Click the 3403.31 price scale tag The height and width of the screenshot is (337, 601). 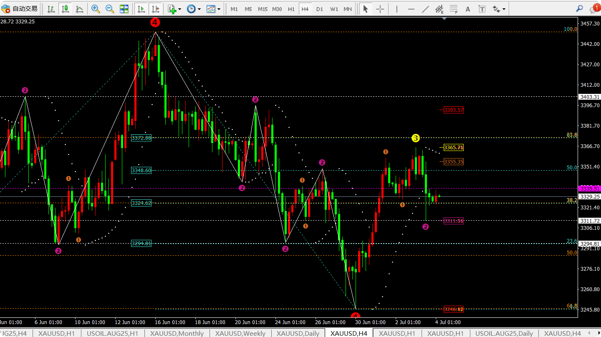tap(590, 97)
